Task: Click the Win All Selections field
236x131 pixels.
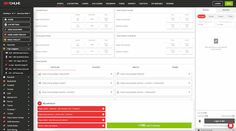Action: tap(226, 24)
